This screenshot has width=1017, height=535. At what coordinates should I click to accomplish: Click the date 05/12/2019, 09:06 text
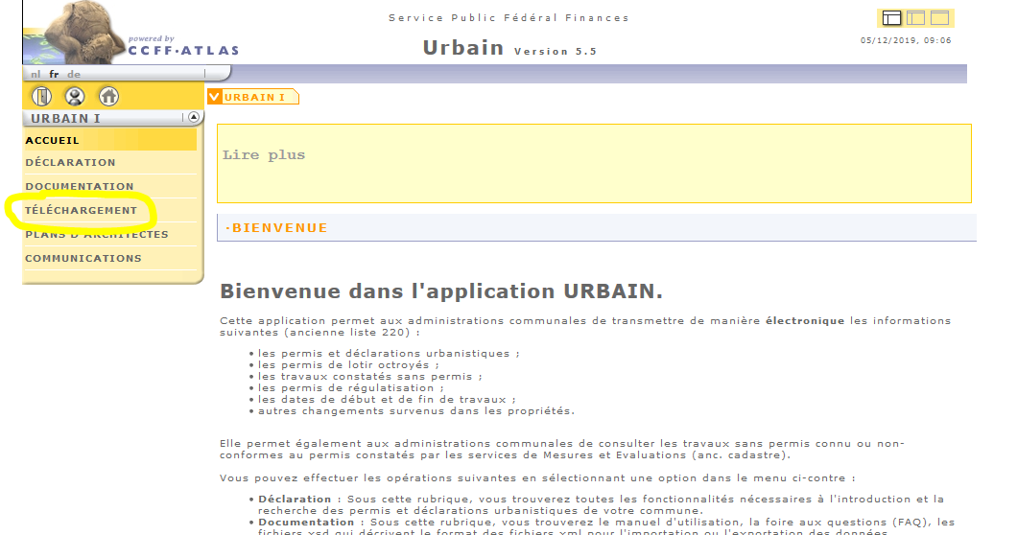(x=906, y=40)
